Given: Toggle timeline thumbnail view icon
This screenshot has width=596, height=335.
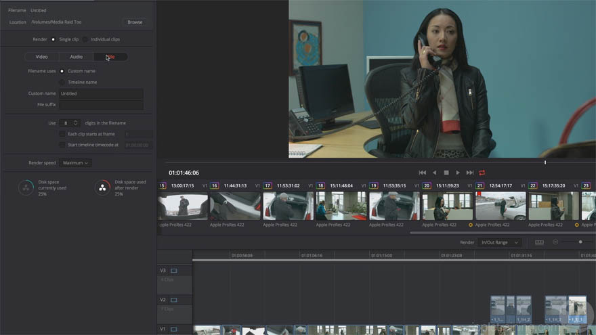Looking at the screenshot, I should pyautogui.click(x=539, y=242).
